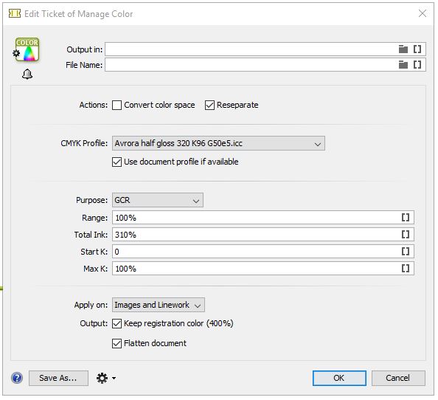Click the ticket icon in title bar
The height and width of the screenshot is (400, 438).
point(15,13)
